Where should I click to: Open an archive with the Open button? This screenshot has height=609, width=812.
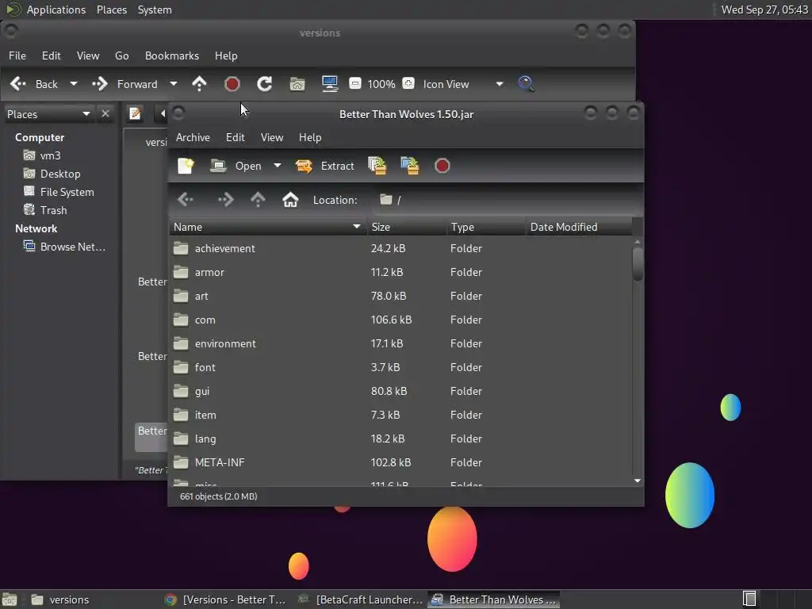pos(236,166)
